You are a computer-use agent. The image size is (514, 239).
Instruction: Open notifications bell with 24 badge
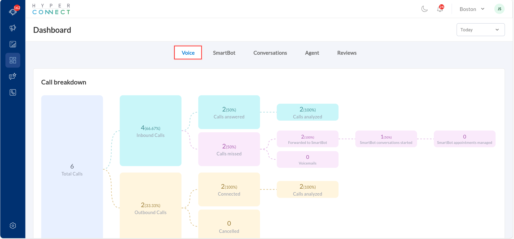click(x=440, y=9)
